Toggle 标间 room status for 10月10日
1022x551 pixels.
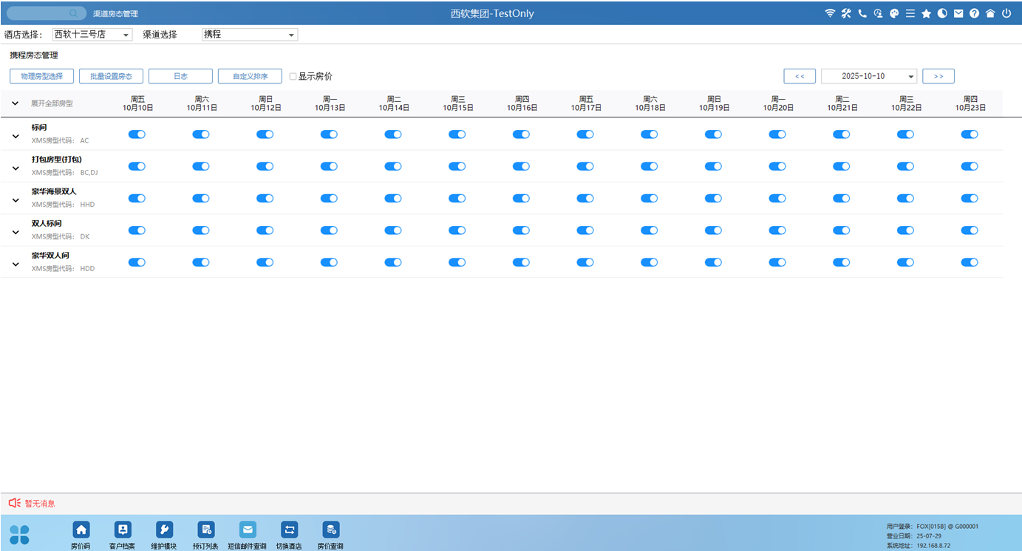point(137,134)
